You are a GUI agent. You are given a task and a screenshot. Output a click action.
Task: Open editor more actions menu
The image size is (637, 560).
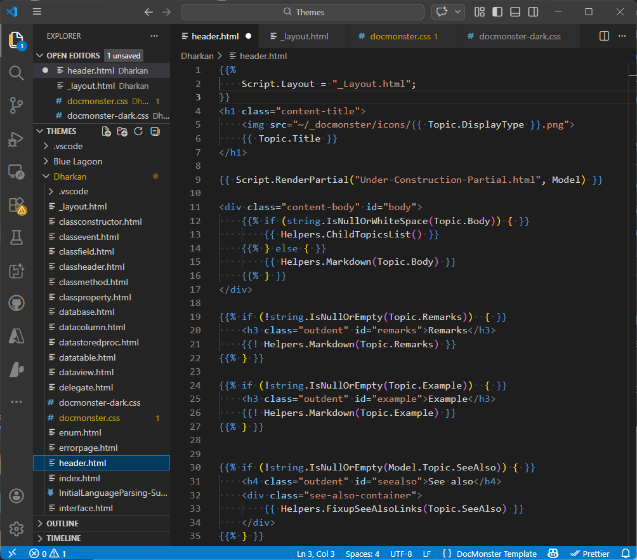tap(622, 36)
